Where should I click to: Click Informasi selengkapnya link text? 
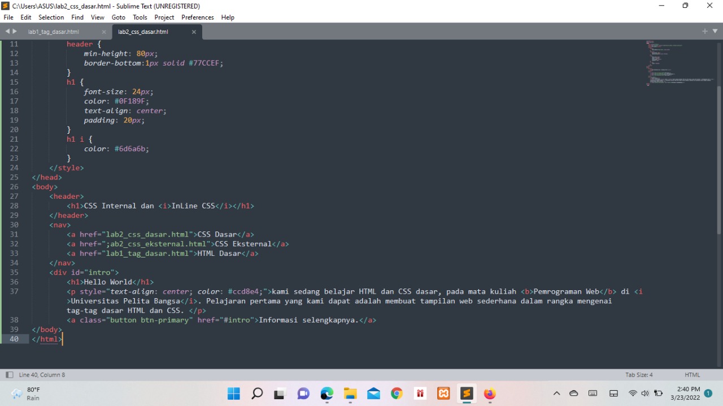pos(309,320)
